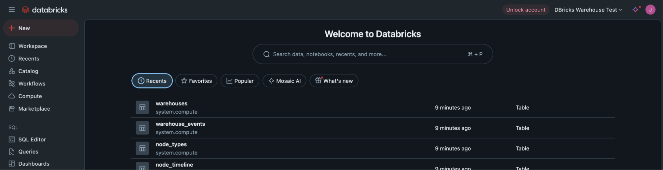Click the table icon beside warehouses

(142, 107)
